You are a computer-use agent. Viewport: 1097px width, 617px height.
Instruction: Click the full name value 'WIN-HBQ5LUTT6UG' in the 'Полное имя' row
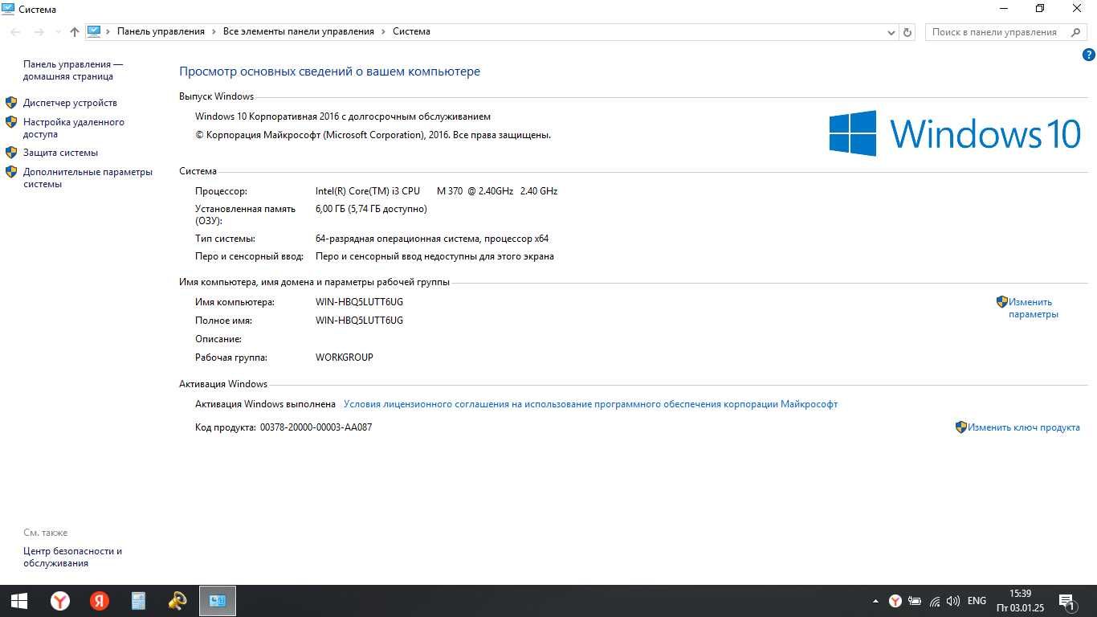(359, 321)
